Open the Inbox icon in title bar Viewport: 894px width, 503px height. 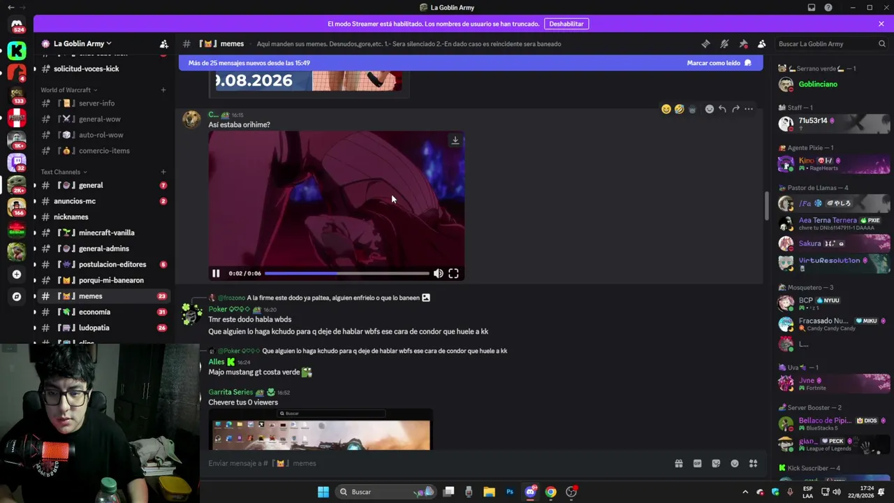pyautogui.click(x=812, y=8)
